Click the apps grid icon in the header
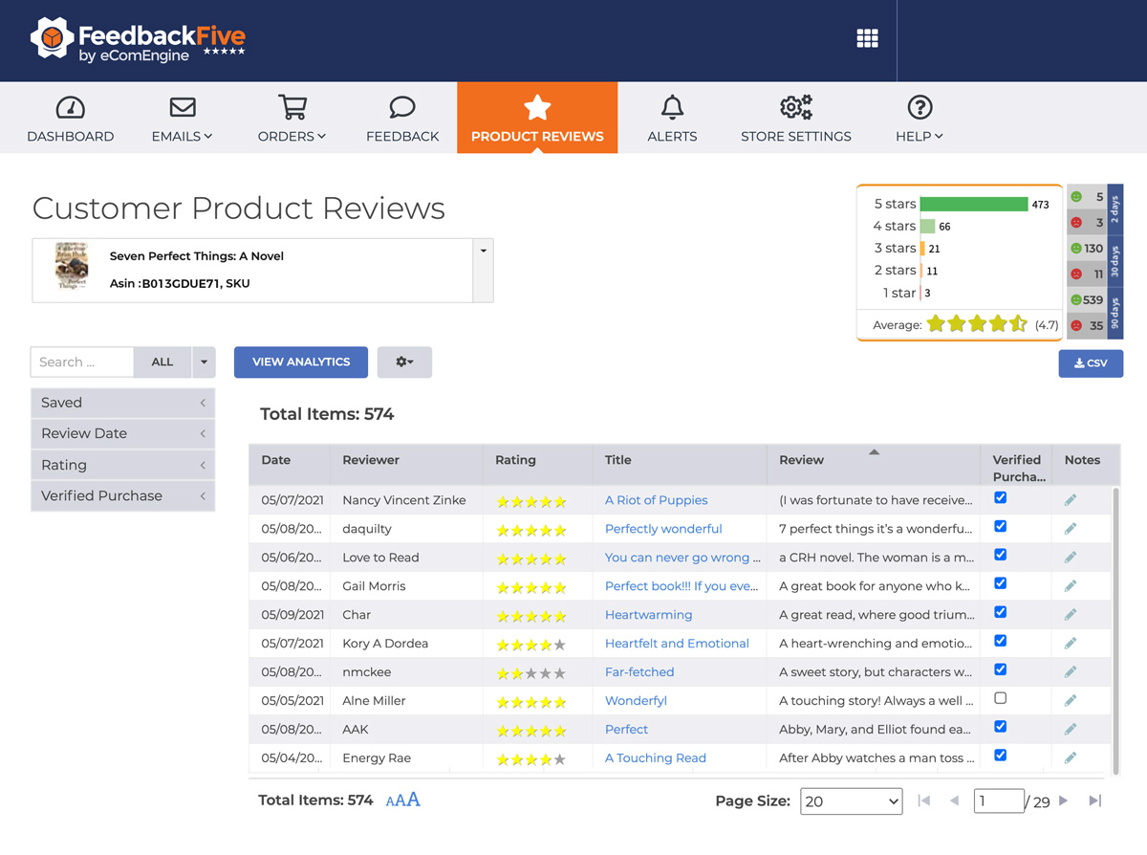The height and width of the screenshot is (855, 1147). [867, 37]
